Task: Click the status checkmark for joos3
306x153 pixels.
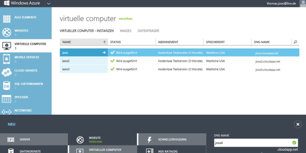Action: click(112, 69)
